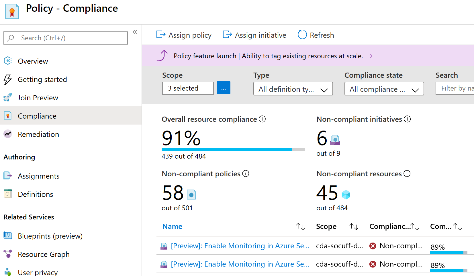Open the Type definition dropdown
Viewport: 474px width, 276px height.
coord(293,89)
